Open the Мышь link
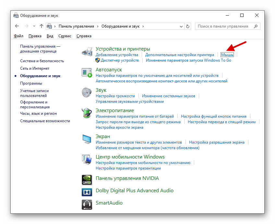275x224 pixels. pyautogui.click(x=227, y=55)
